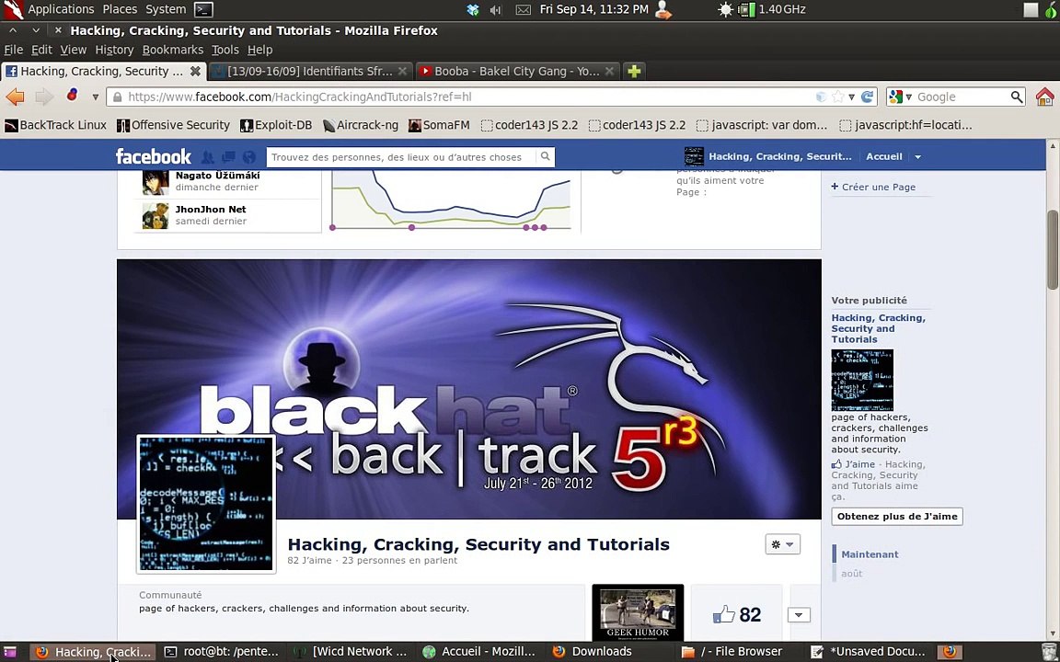This screenshot has height=662, width=1060.
Task: Open the terminal launcher in top panel
Action: 203,9
